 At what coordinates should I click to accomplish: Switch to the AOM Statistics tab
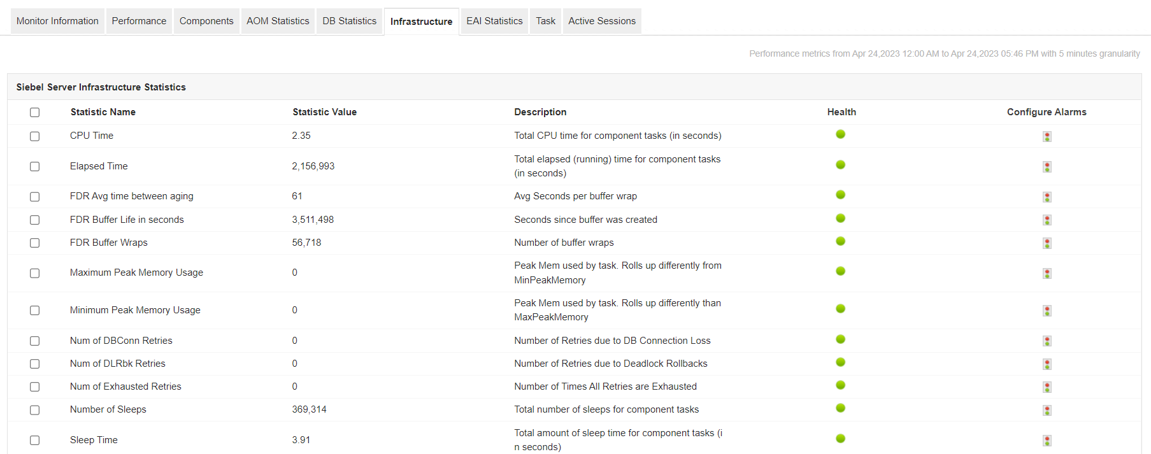(x=278, y=21)
